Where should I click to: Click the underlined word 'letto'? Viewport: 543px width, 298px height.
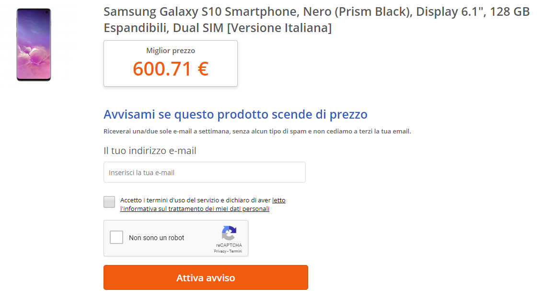[x=279, y=200]
